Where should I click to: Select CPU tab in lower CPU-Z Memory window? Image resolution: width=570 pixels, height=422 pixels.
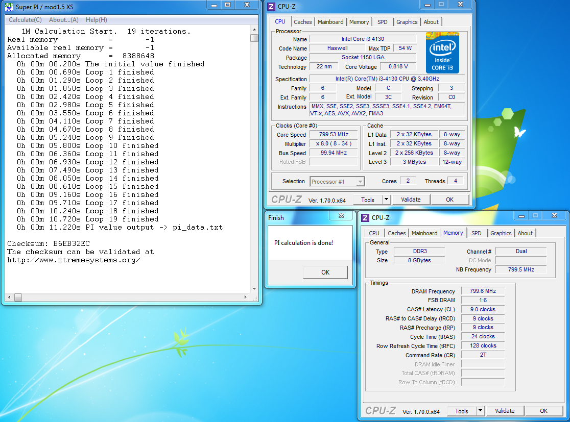point(374,233)
